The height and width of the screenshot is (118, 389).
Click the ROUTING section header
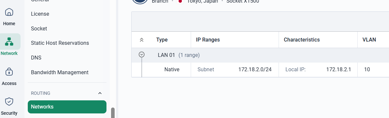[41, 93]
